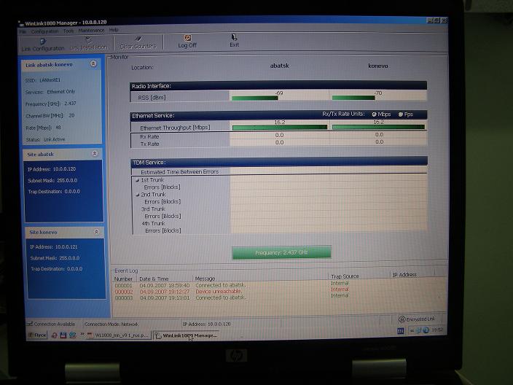The height and width of the screenshot is (385, 513).
Task: Click the WinLink1000 Manager title bar icon
Action: [x=21, y=23]
